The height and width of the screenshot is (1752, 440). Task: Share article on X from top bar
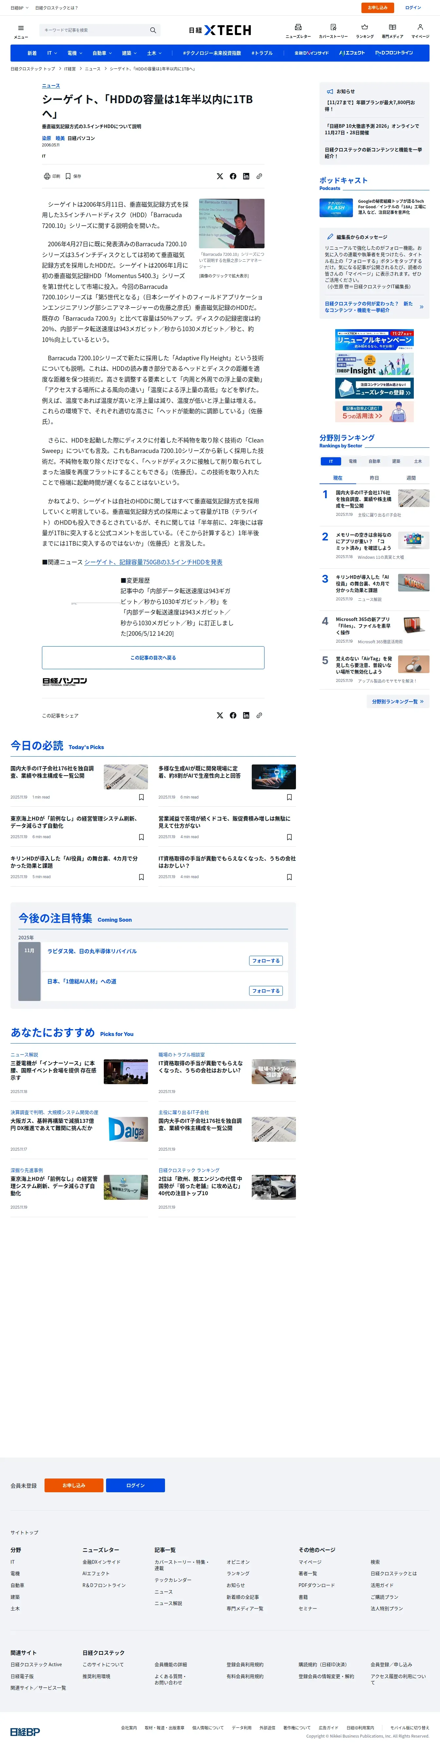220,176
